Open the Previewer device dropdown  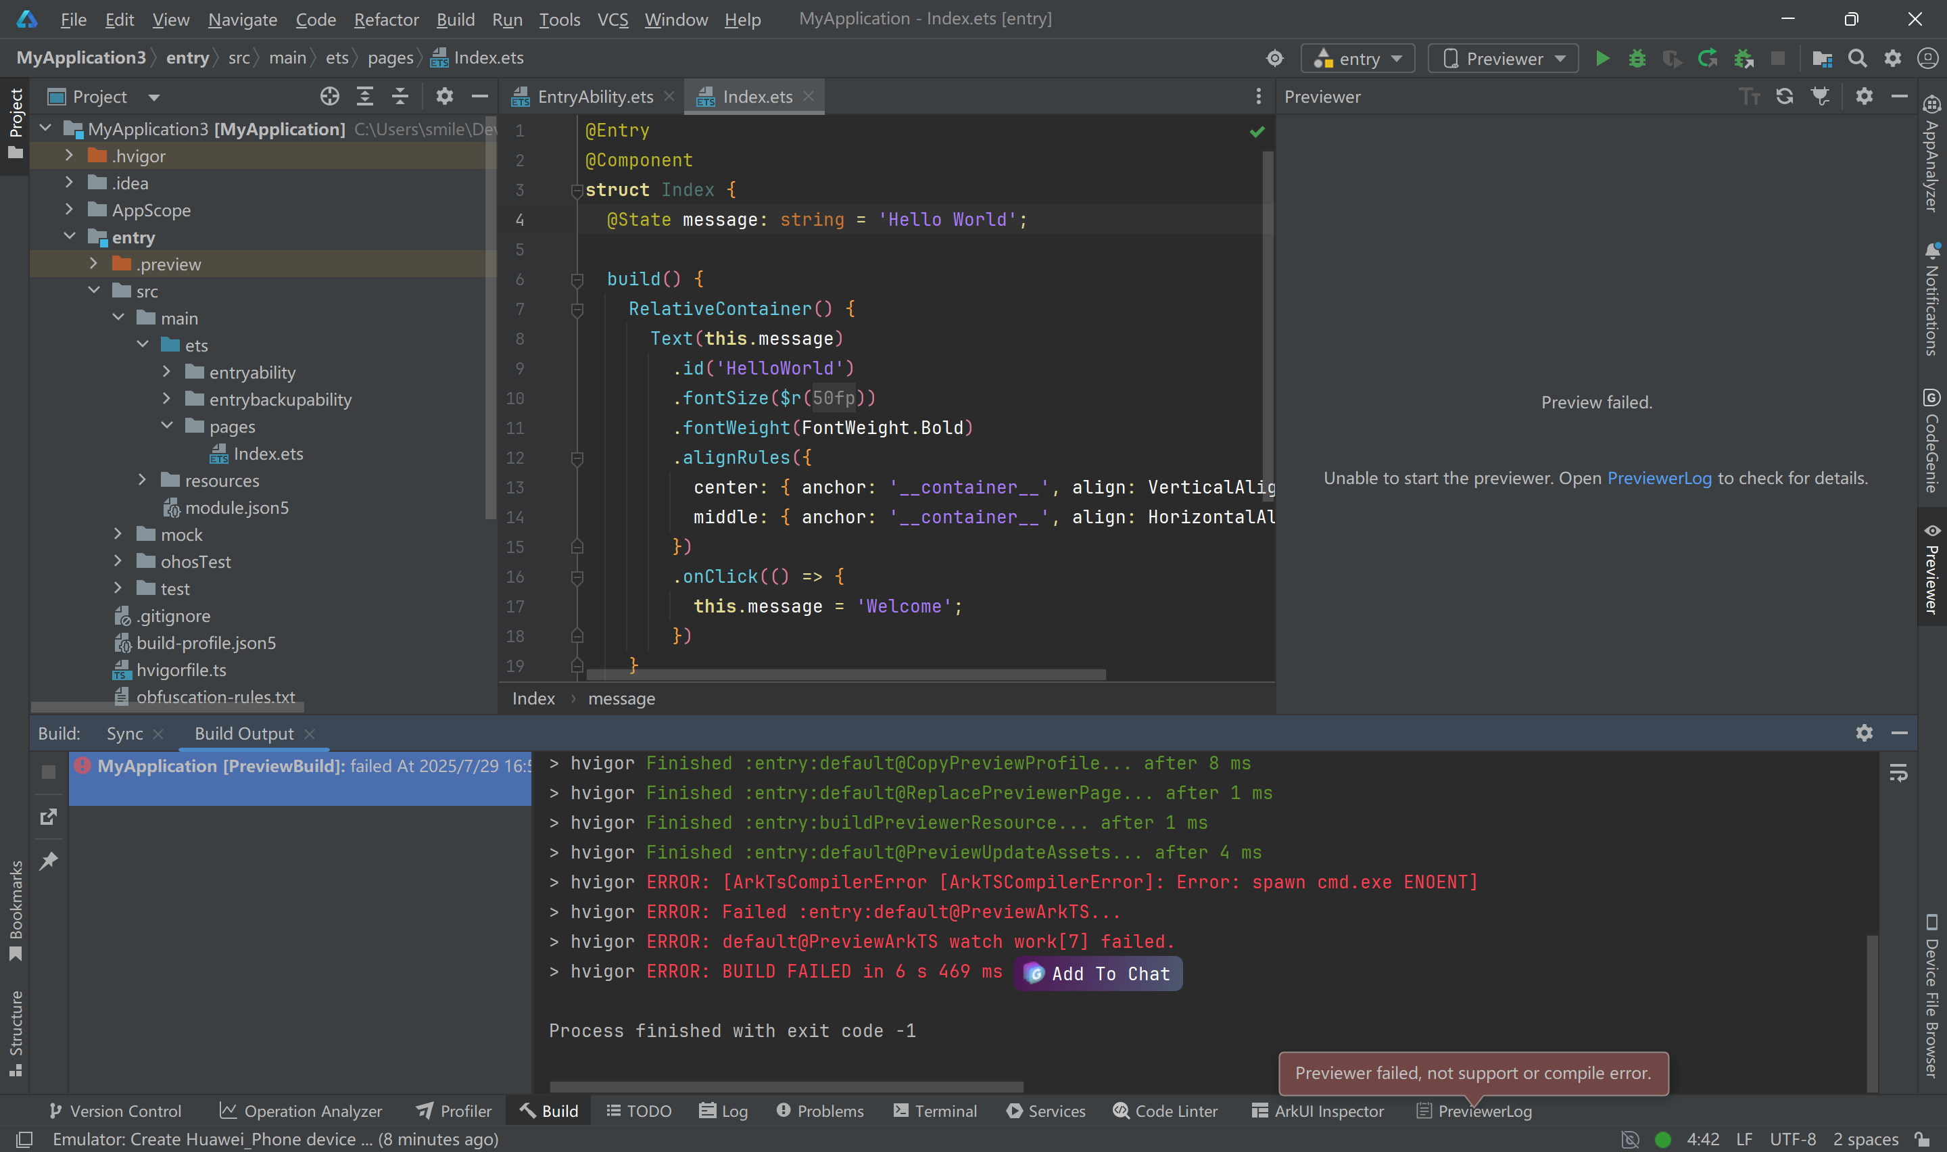pos(1503,58)
